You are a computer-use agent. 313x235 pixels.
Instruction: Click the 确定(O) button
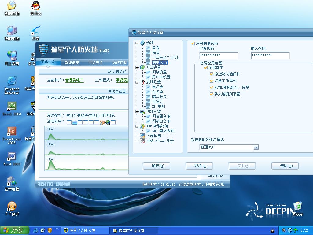156,166
